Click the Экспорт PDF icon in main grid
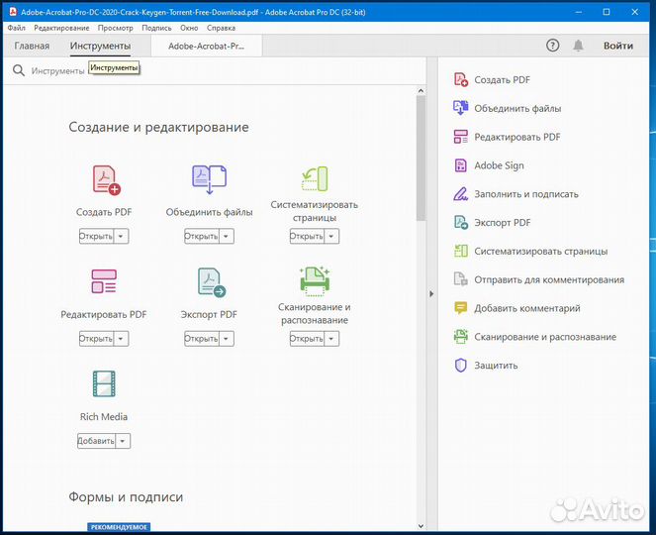Screen dimensions: 656x535 pyautogui.click(x=212, y=282)
